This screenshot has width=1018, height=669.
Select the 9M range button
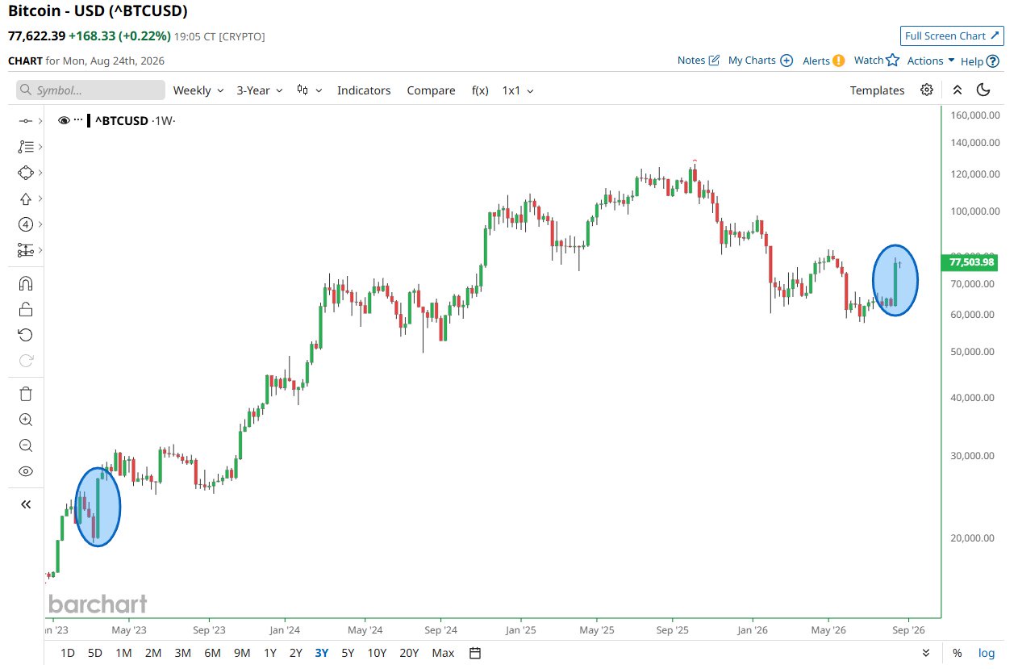(242, 653)
